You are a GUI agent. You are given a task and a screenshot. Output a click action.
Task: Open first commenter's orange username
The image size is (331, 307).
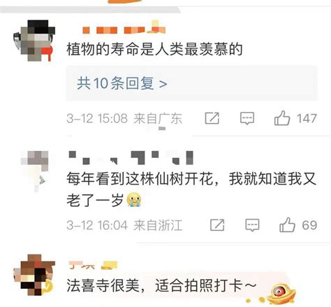point(124,29)
